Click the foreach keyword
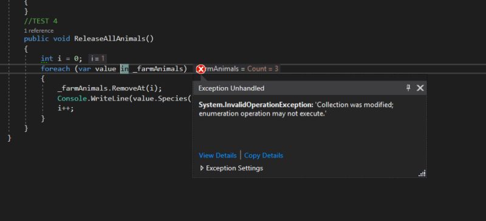The height and width of the screenshot is (221, 486). [x=55, y=68]
